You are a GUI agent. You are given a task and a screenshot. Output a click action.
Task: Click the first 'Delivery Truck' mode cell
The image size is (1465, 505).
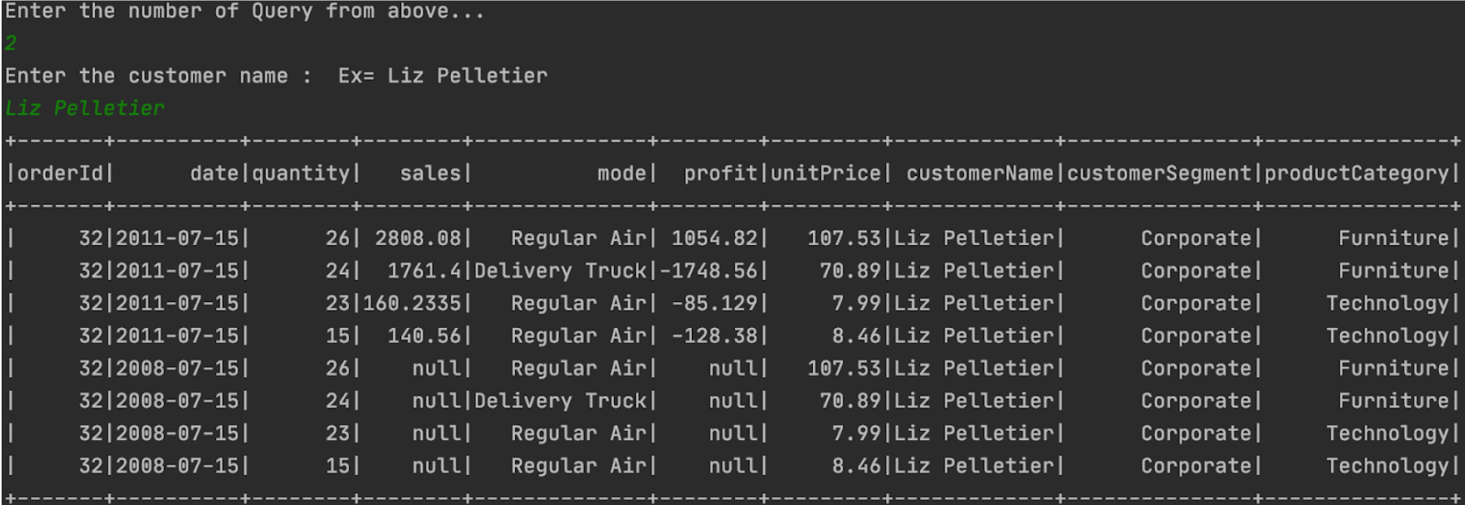point(560,271)
